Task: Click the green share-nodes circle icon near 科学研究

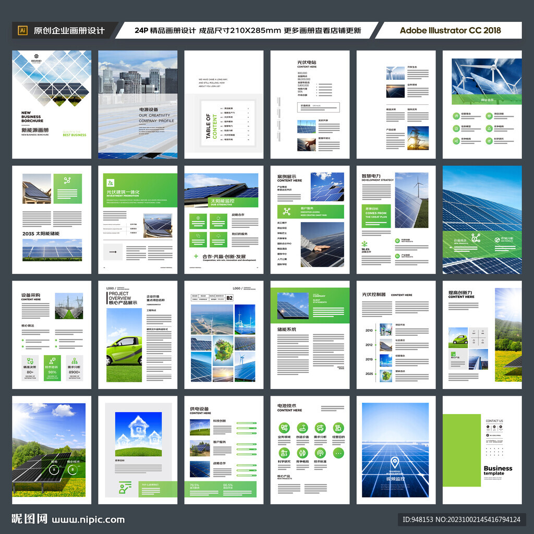Action: [x=456, y=141]
